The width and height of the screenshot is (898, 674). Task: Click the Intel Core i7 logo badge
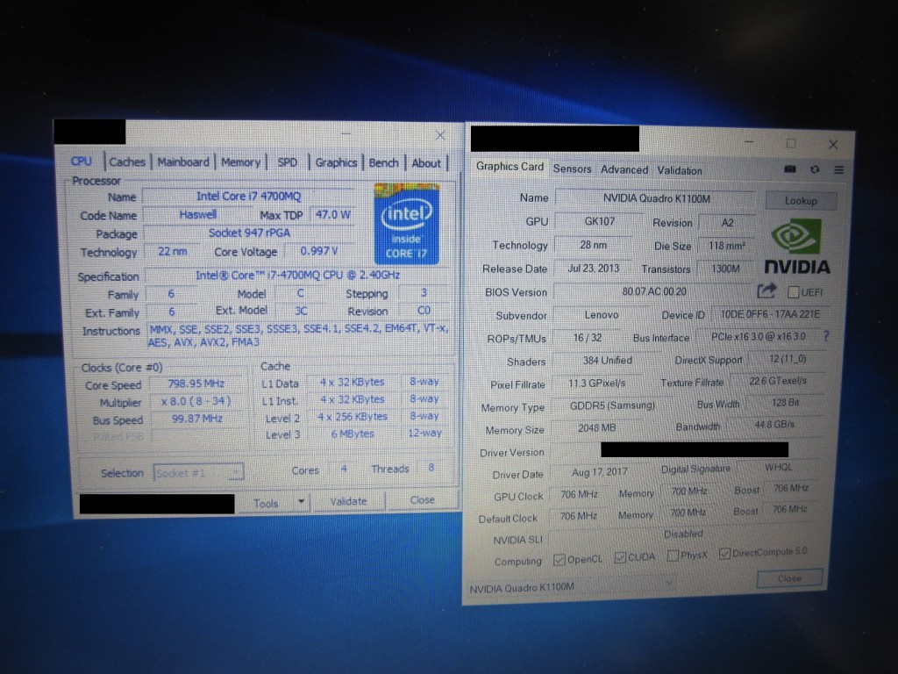407,224
